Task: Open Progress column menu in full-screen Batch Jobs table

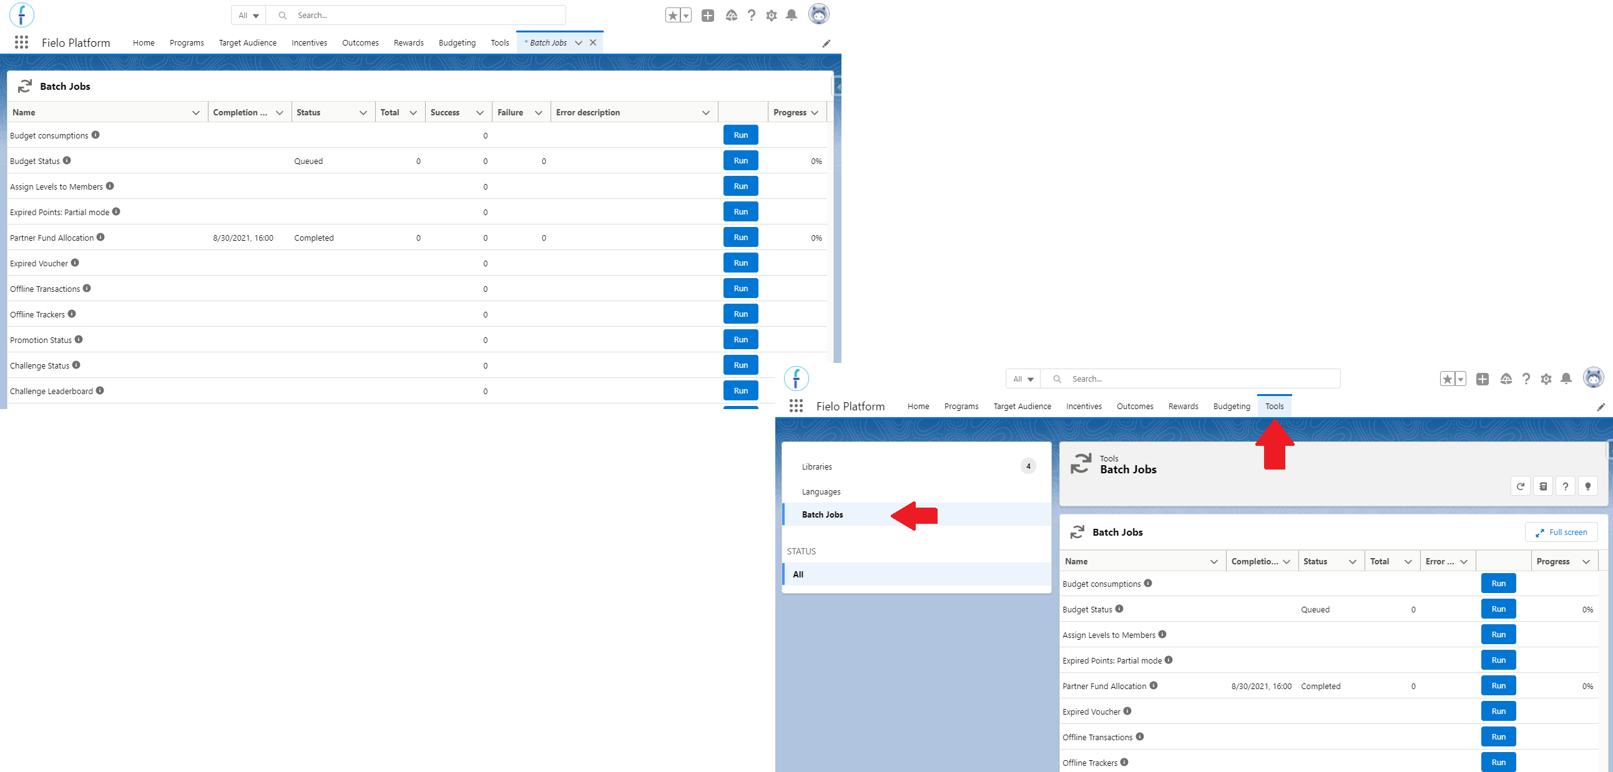Action: [x=815, y=113]
